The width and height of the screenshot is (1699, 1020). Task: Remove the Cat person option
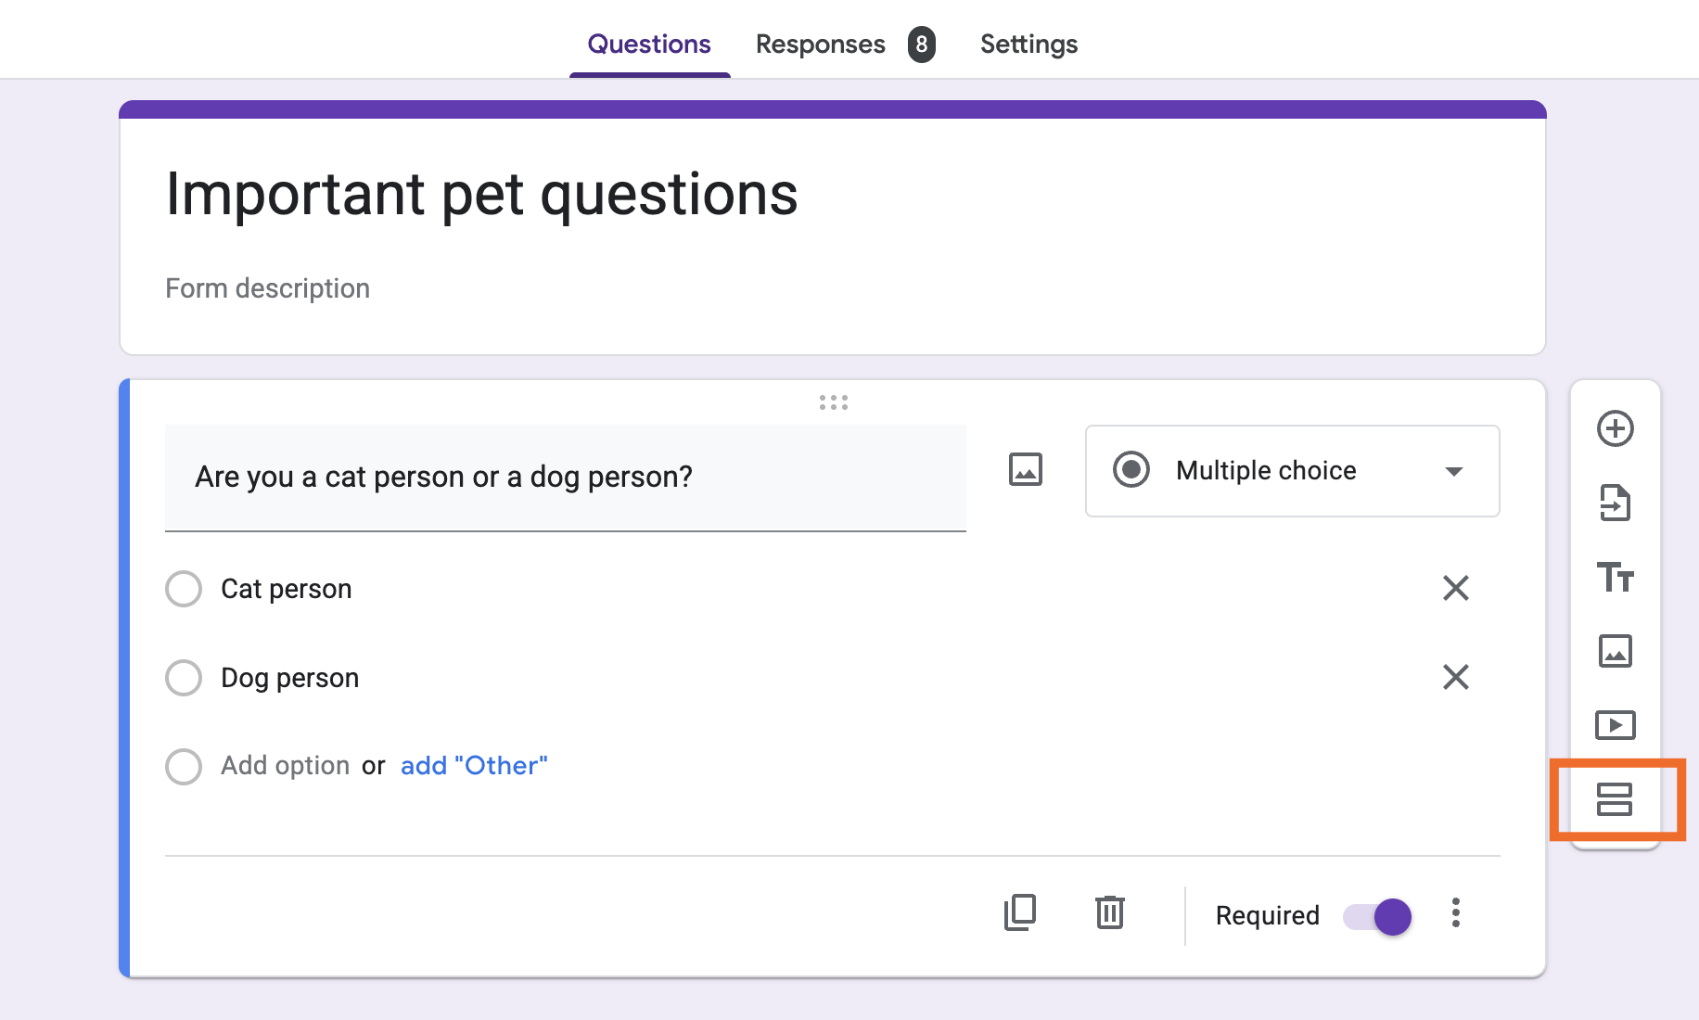(x=1455, y=588)
